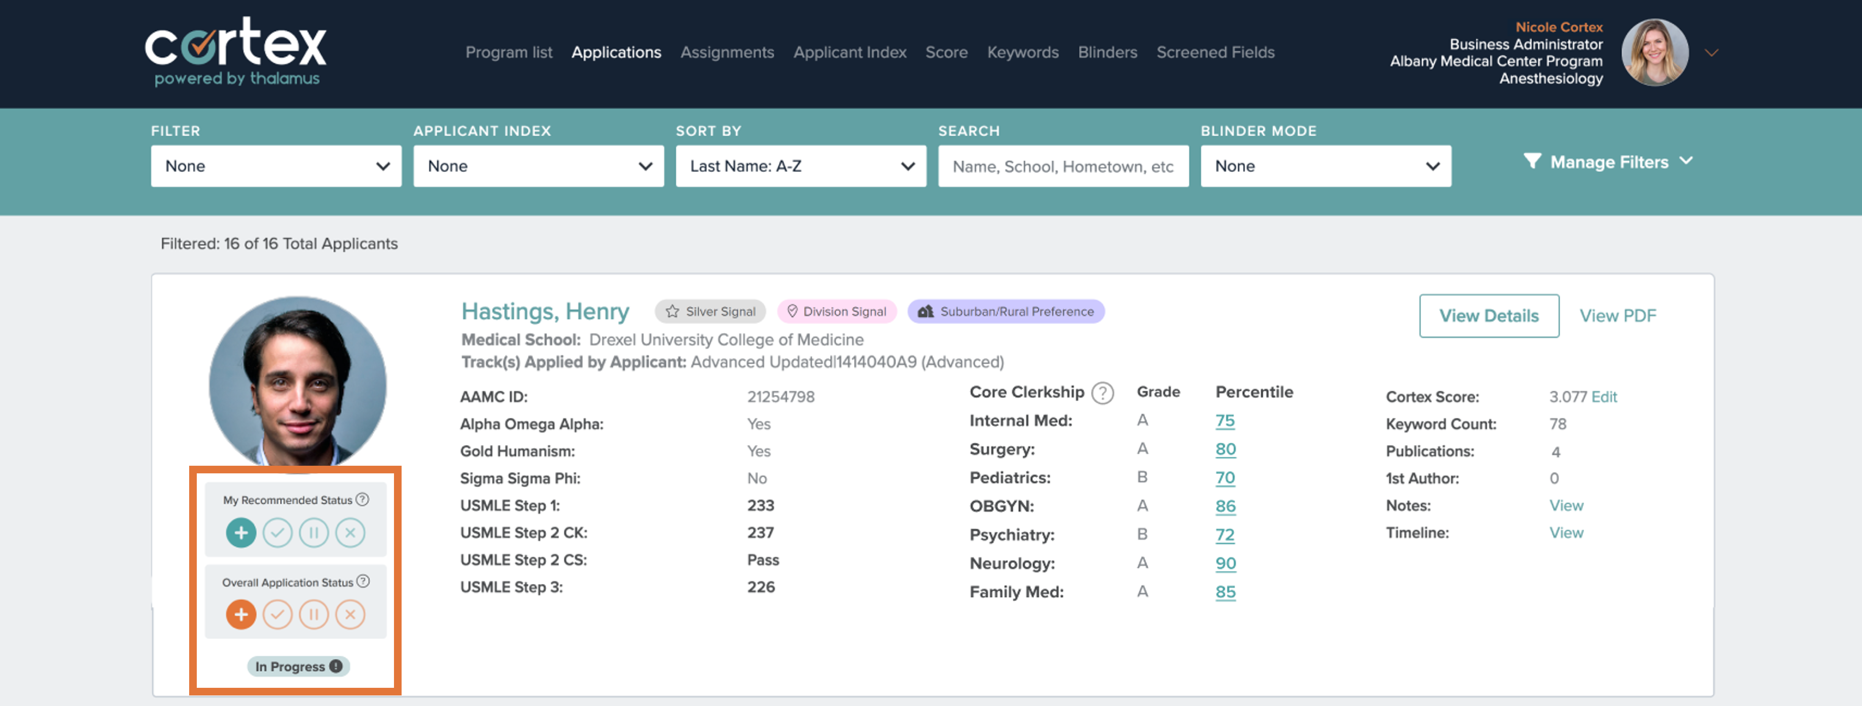This screenshot has height=706, width=1862.
Task: Switch to the Keywords tab
Action: click(1022, 52)
